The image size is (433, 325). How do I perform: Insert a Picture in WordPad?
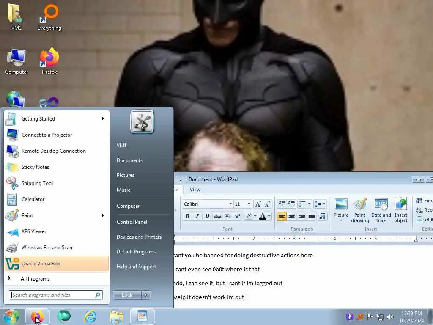coord(341,210)
